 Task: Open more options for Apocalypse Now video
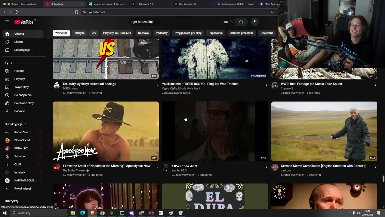click(157, 166)
